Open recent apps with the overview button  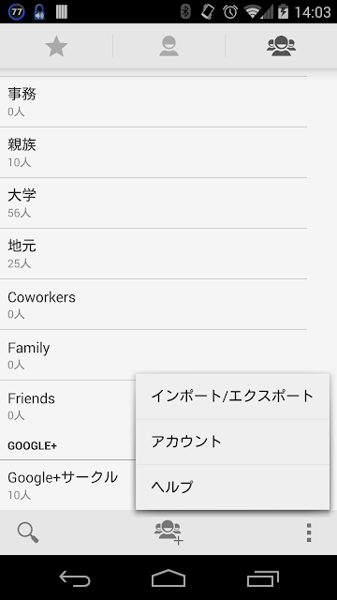[262, 578]
